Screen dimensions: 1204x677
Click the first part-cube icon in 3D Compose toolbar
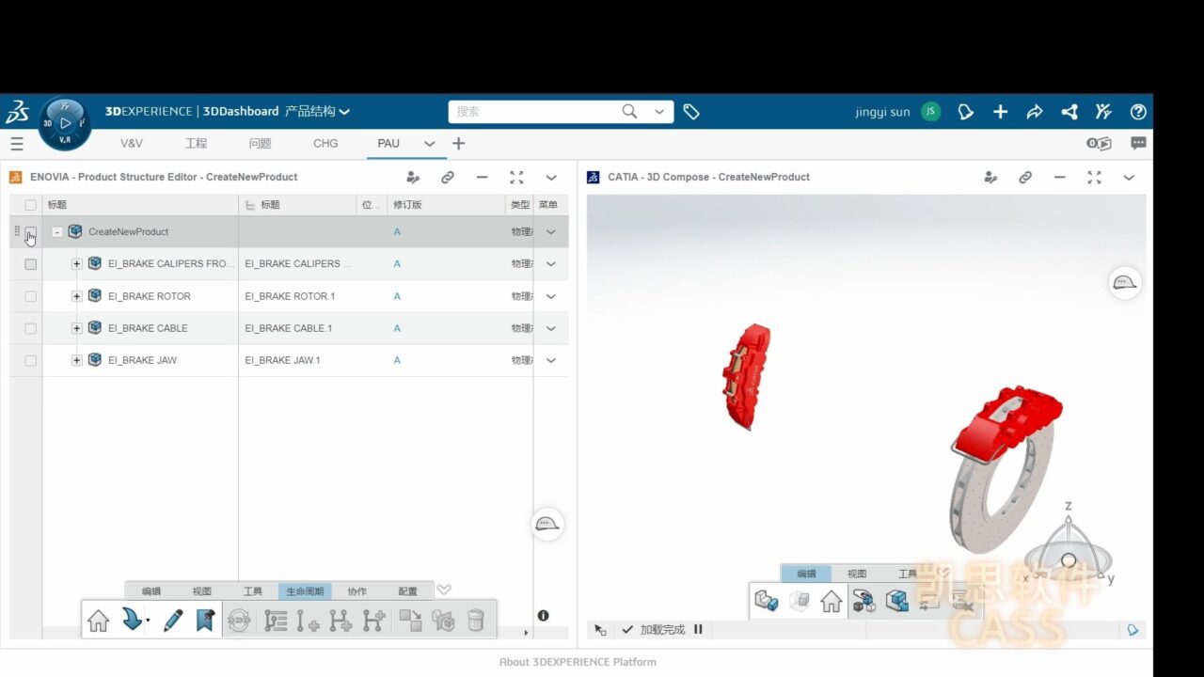pos(767,601)
